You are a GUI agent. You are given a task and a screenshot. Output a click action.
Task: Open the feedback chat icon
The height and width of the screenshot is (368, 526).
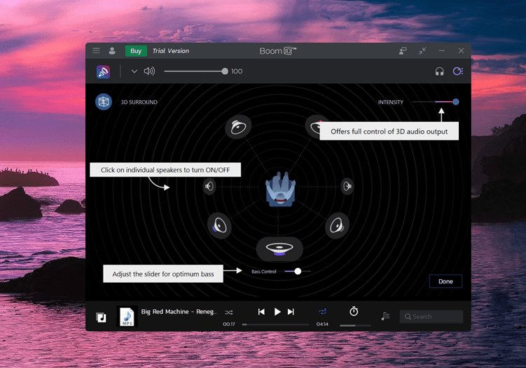click(403, 50)
